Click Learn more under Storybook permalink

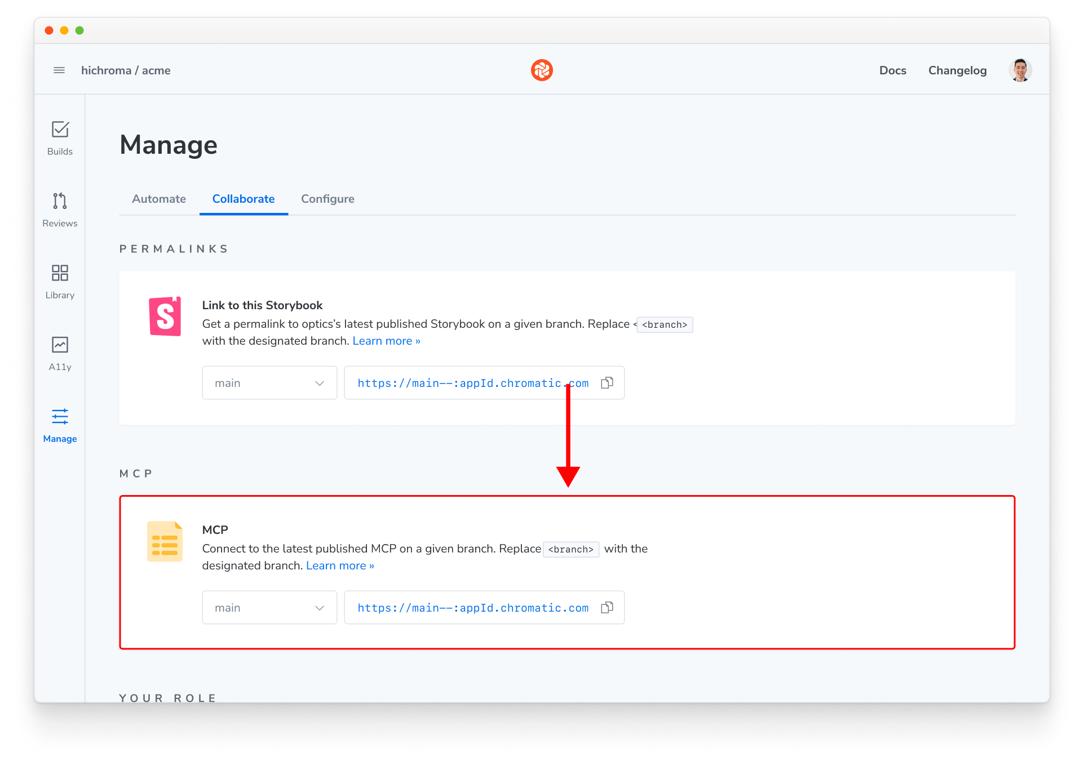click(386, 341)
